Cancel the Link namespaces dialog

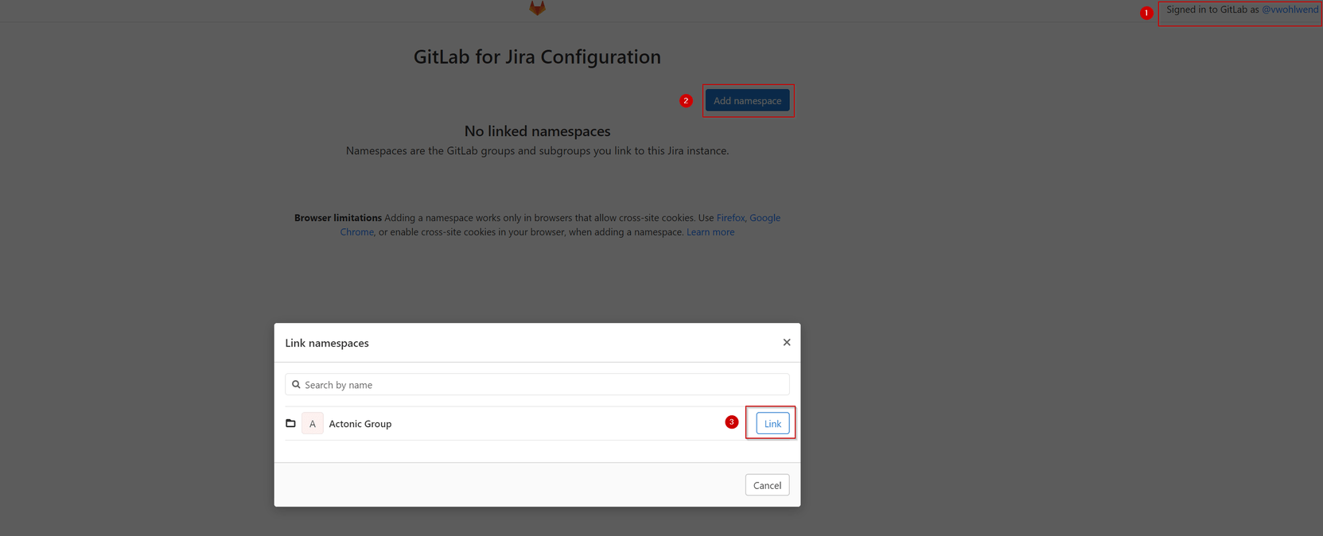[x=767, y=485]
